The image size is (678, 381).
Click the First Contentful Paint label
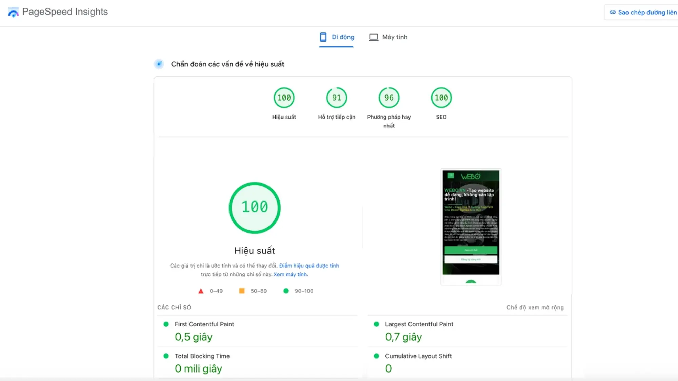point(204,324)
